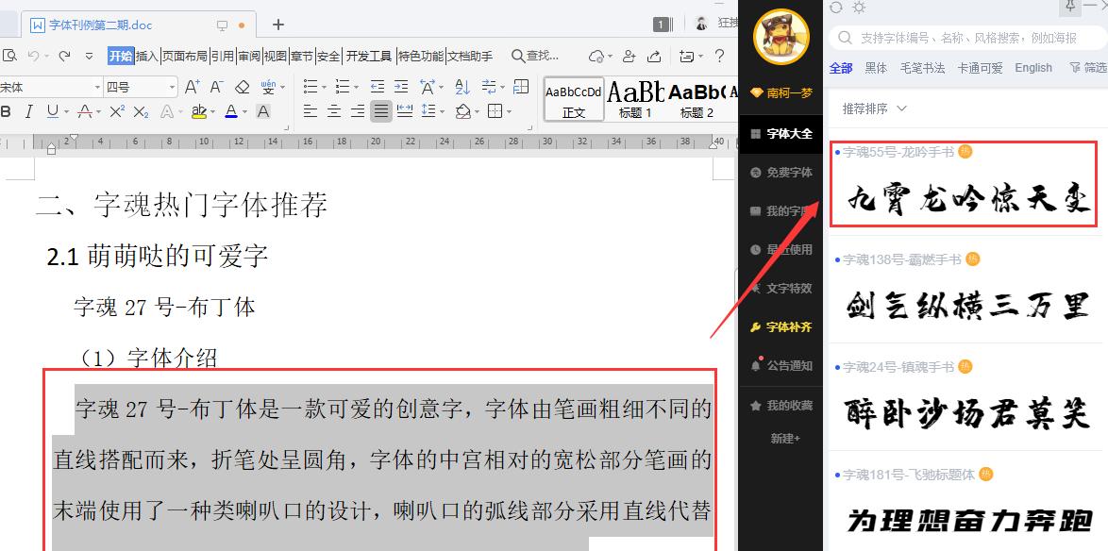This screenshot has height=551, width=1108.
Task: Open the 插入 ribbon tab
Action: click(x=147, y=56)
